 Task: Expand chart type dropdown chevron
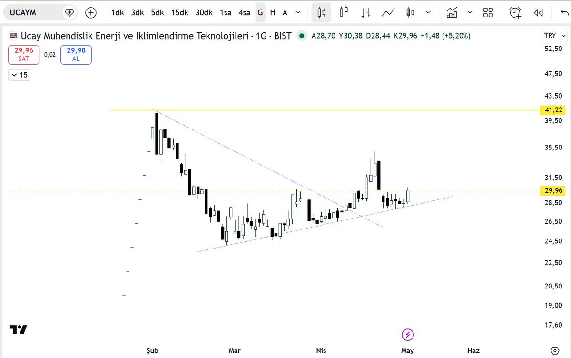428,13
